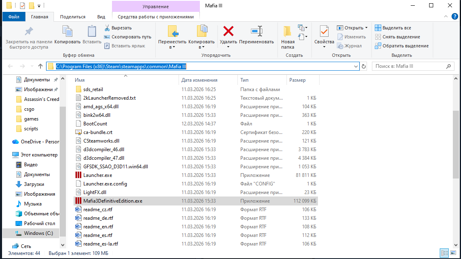Open Downloads under This PC
The height and width of the screenshot is (259, 461).
pos(30,184)
